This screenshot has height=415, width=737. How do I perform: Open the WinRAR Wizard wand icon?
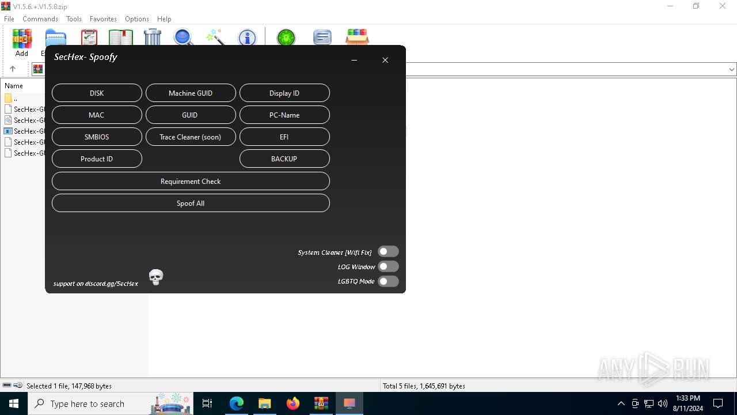coord(215,37)
